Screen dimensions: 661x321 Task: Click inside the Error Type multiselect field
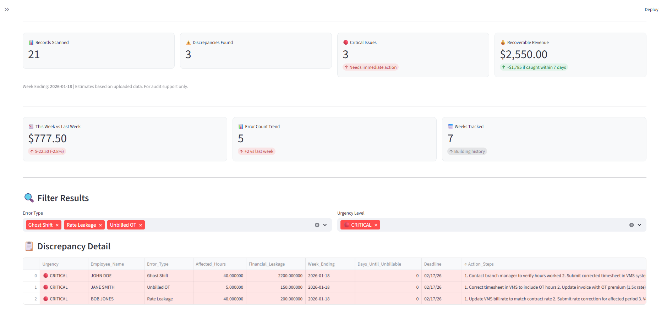pyautogui.click(x=227, y=225)
